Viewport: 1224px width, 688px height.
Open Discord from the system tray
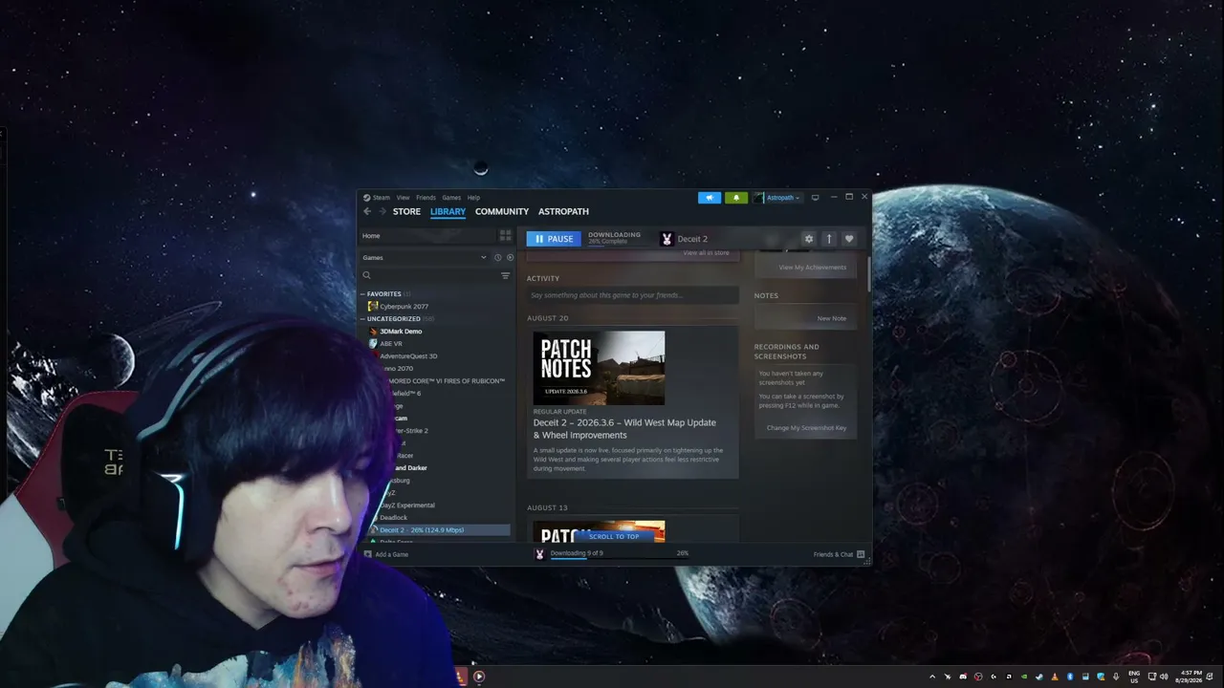pos(963,677)
